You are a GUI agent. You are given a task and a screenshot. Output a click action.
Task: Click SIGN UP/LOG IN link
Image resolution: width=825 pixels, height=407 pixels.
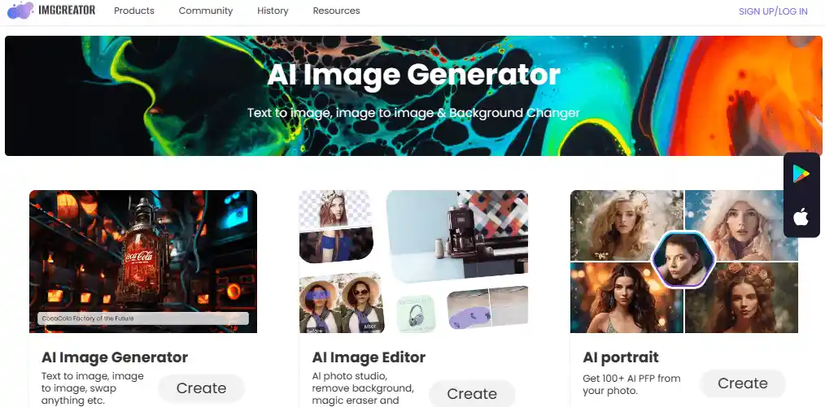pyautogui.click(x=773, y=11)
